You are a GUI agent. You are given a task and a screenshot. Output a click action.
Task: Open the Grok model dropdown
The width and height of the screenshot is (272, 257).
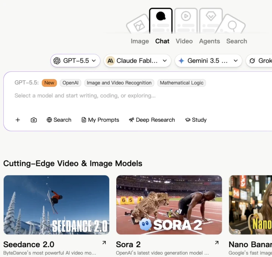point(259,60)
